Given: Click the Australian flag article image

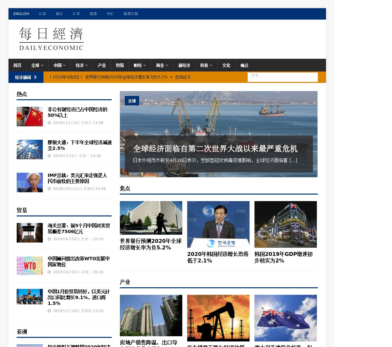Looking at the screenshot, I should [286, 318].
